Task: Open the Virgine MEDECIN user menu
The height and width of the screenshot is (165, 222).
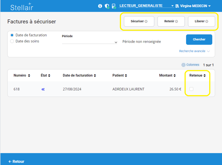Action: pyautogui.click(x=193, y=6)
